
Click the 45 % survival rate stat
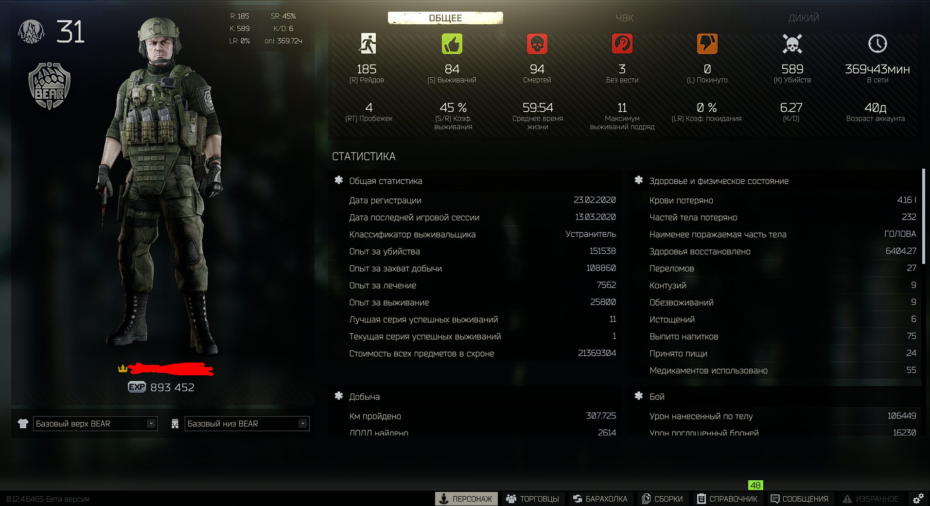453,116
